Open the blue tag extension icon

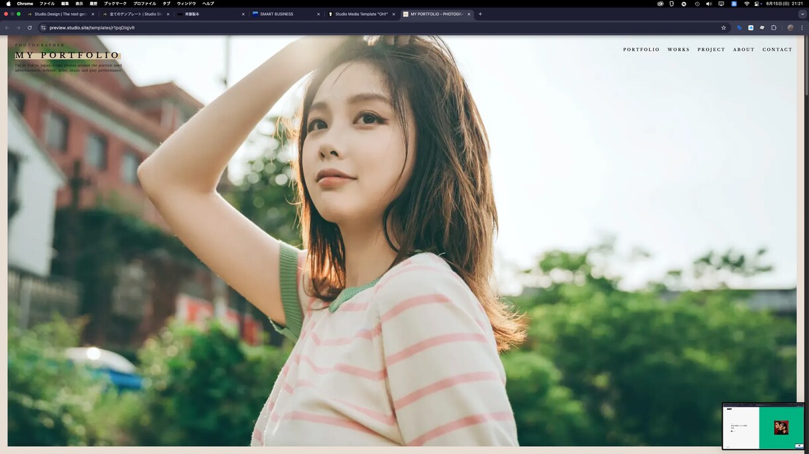coord(739,28)
